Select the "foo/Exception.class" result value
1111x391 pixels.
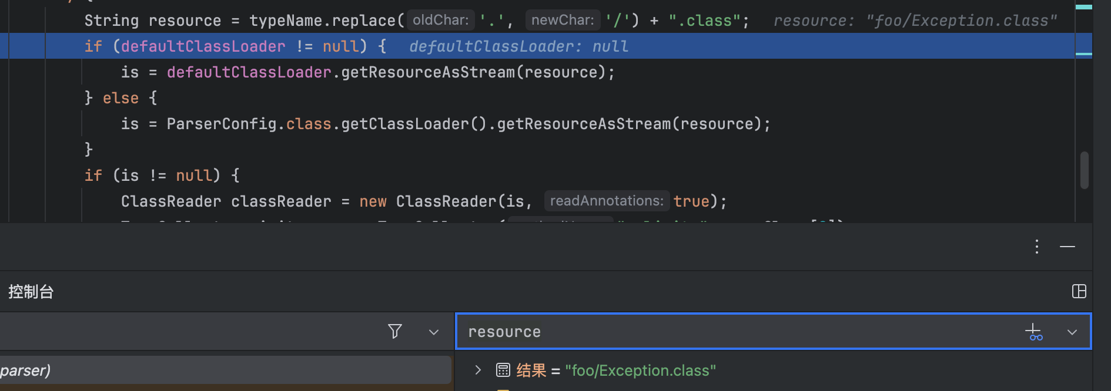(x=640, y=370)
